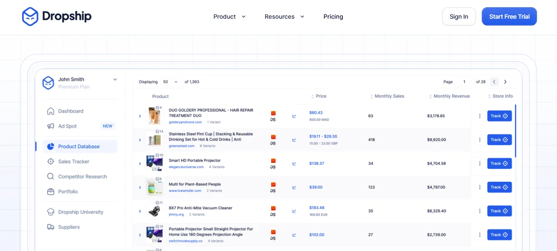
Task: Click the AliExpress icon on Smart HD Projector row
Action: pyautogui.click(x=273, y=161)
